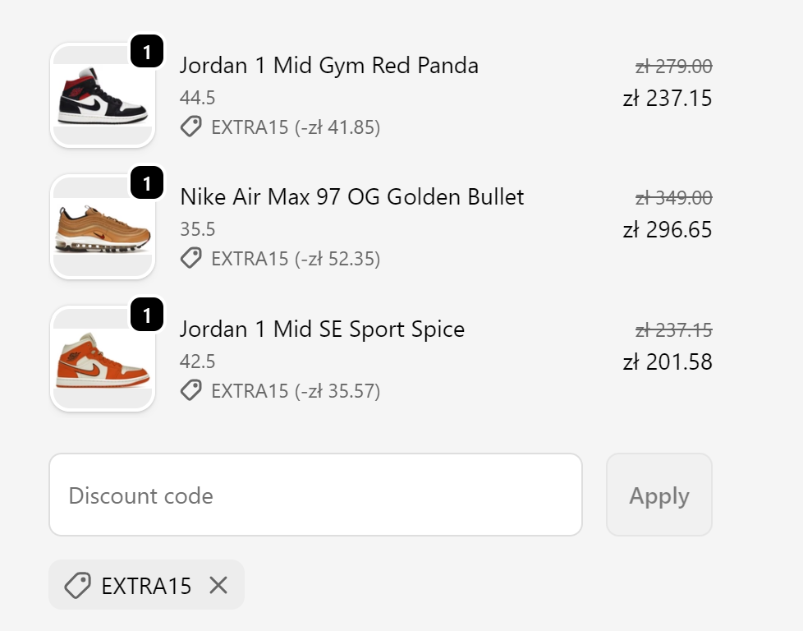
Task: Click the Apply button
Action: [x=659, y=495]
